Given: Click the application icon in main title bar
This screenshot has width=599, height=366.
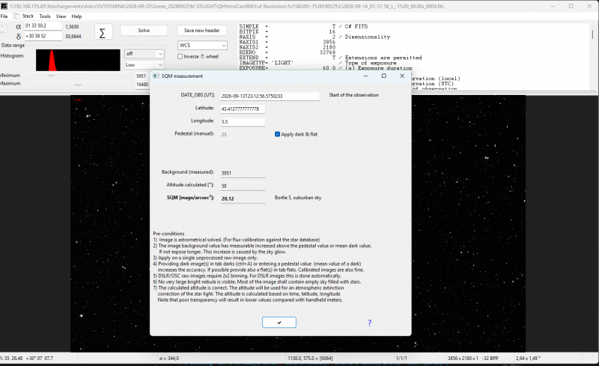Looking at the screenshot, I should (x=4, y=6).
